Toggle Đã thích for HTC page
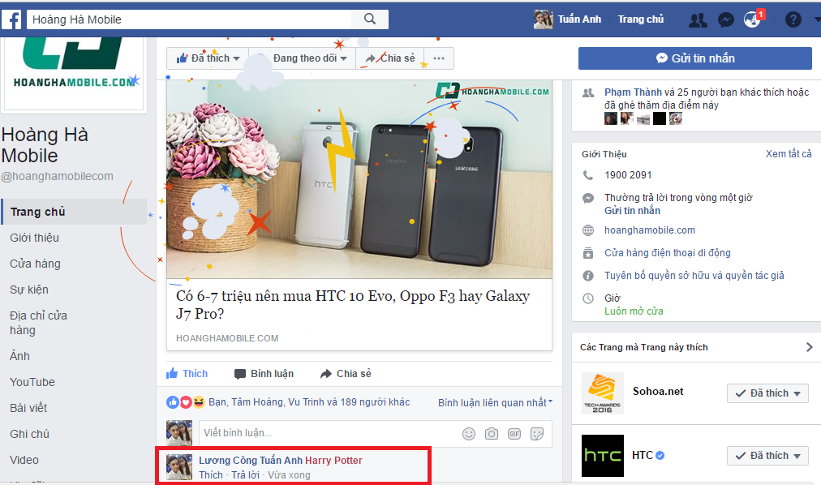The height and width of the screenshot is (485, 821). tap(767, 456)
